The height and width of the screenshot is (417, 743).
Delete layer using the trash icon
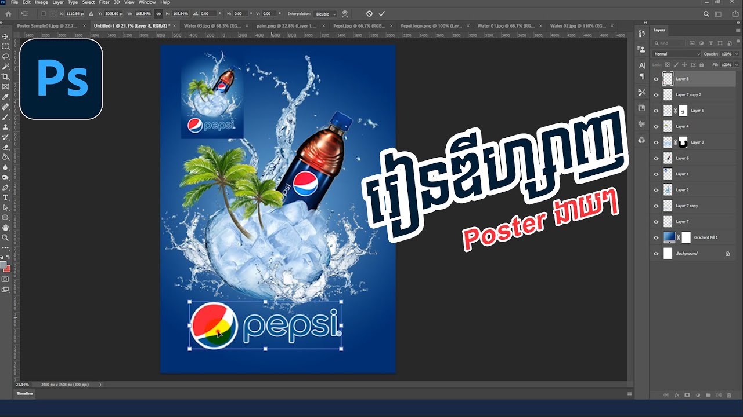coord(729,395)
